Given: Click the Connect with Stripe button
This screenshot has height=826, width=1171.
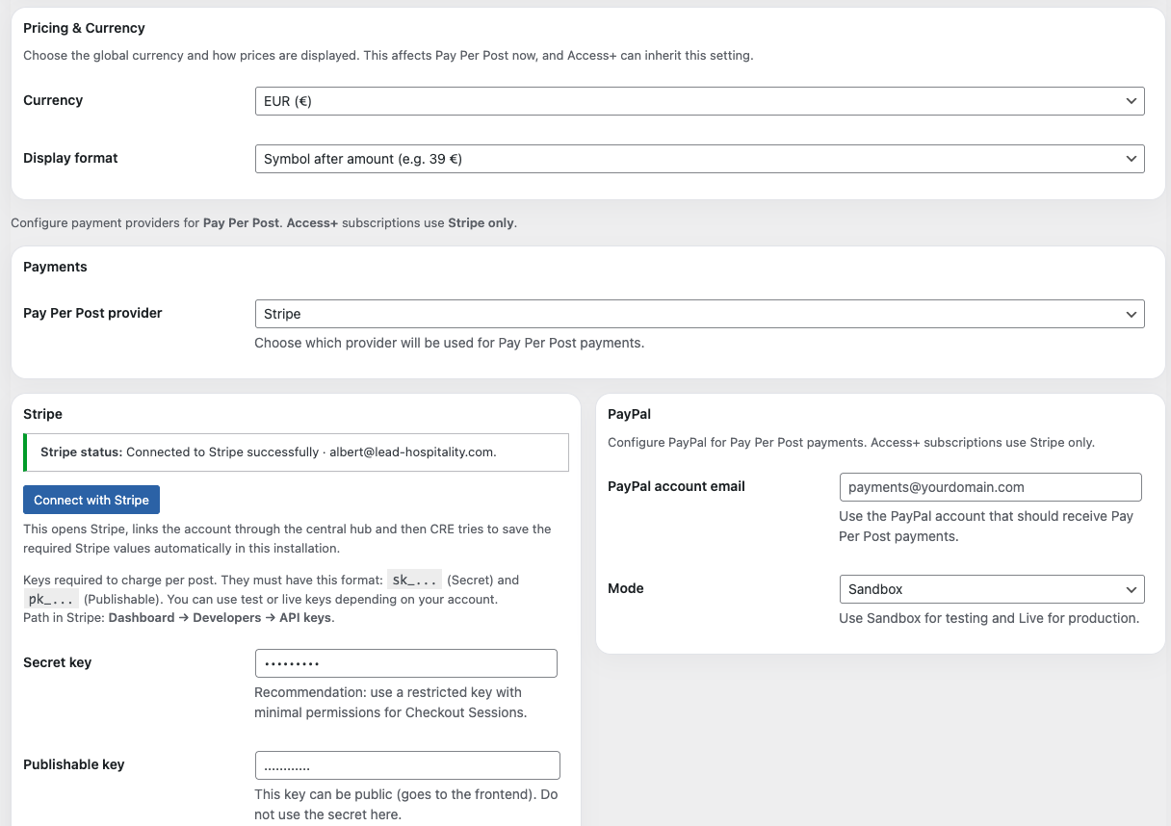Looking at the screenshot, I should [91, 500].
